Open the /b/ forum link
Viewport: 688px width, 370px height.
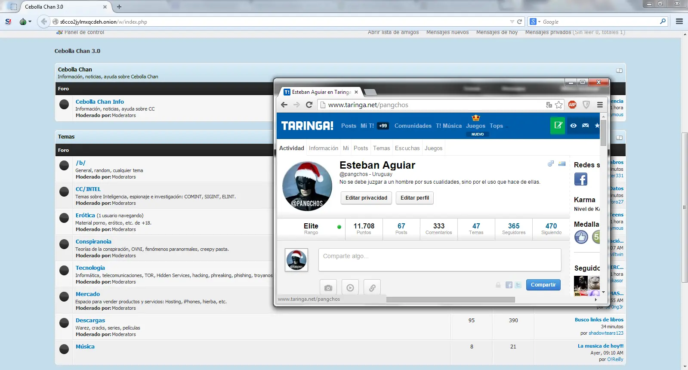point(80,163)
